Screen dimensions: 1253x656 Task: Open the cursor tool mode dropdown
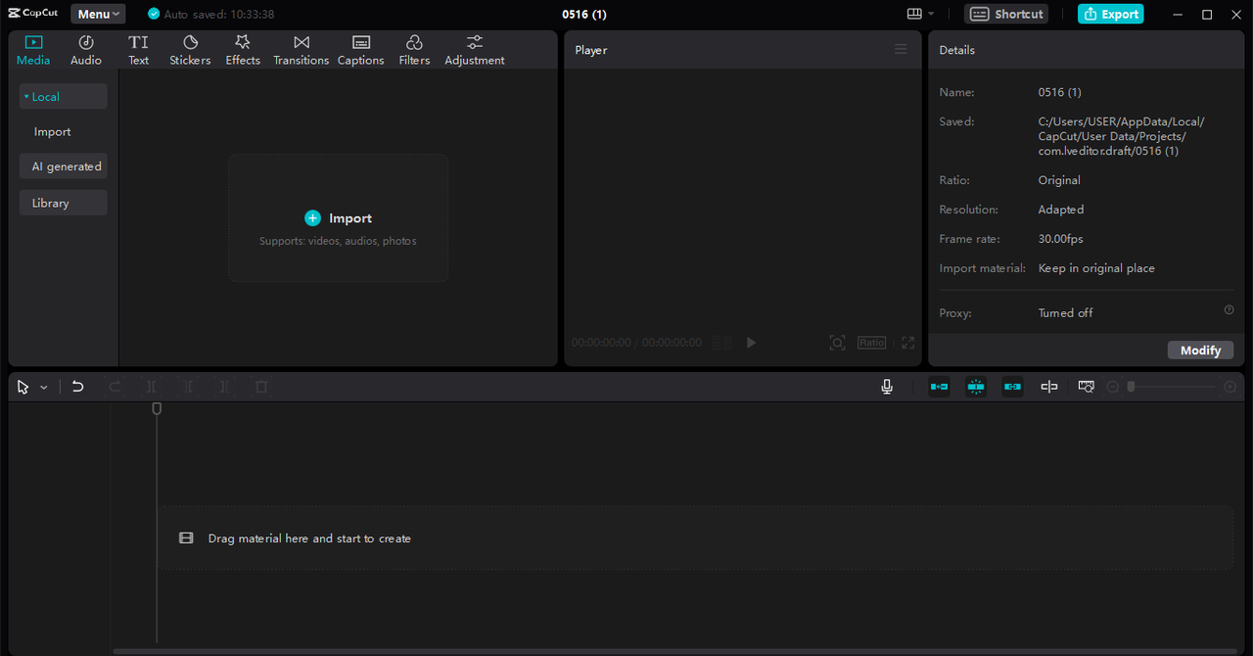[x=44, y=388]
